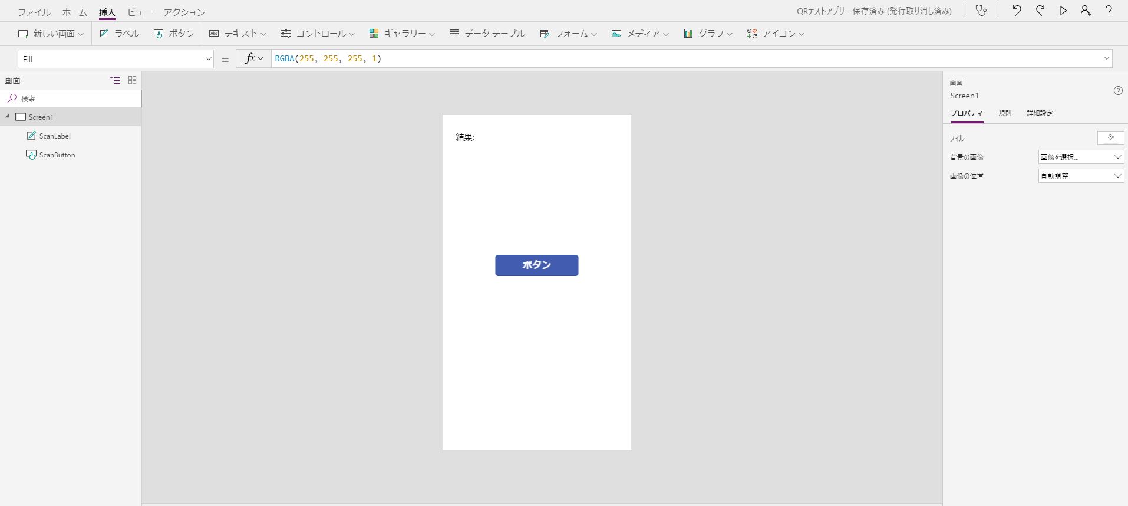
Task: Click the App checker stethoscope icon
Action: click(x=981, y=11)
